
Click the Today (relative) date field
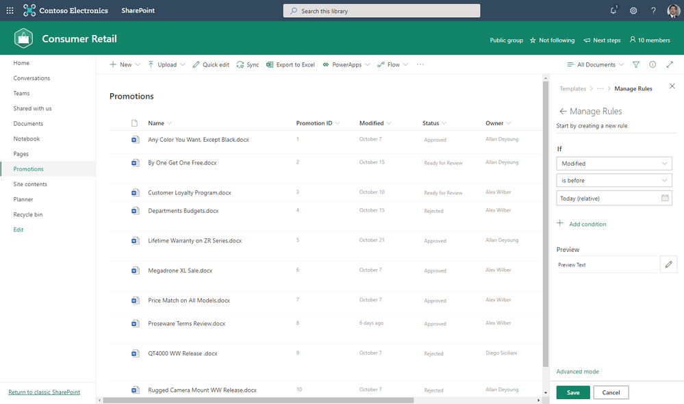pos(613,198)
